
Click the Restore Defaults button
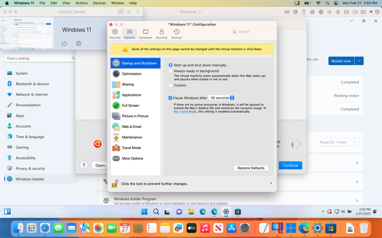coord(251,168)
